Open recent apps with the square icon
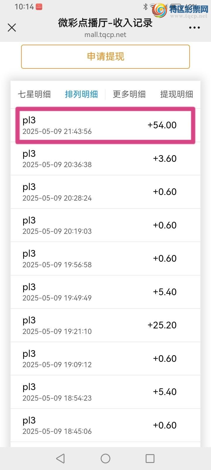This screenshot has width=211, height=470. [x=150, y=458]
